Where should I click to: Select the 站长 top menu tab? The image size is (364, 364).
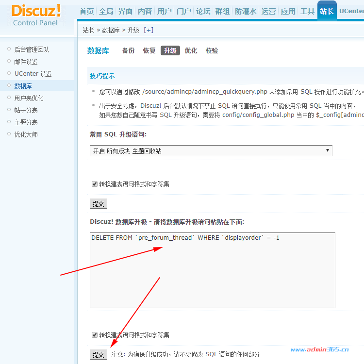pos(327,11)
